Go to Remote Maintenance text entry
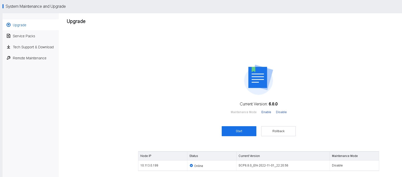This screenshot has height=177, width=402. (x=29, y=58)
